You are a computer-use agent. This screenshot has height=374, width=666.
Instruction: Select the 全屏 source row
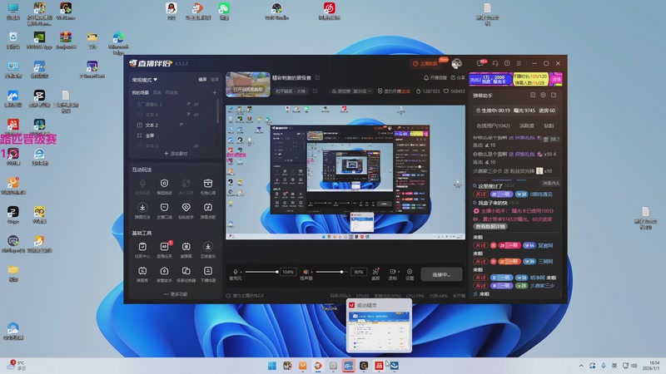[x=175, y=135]
